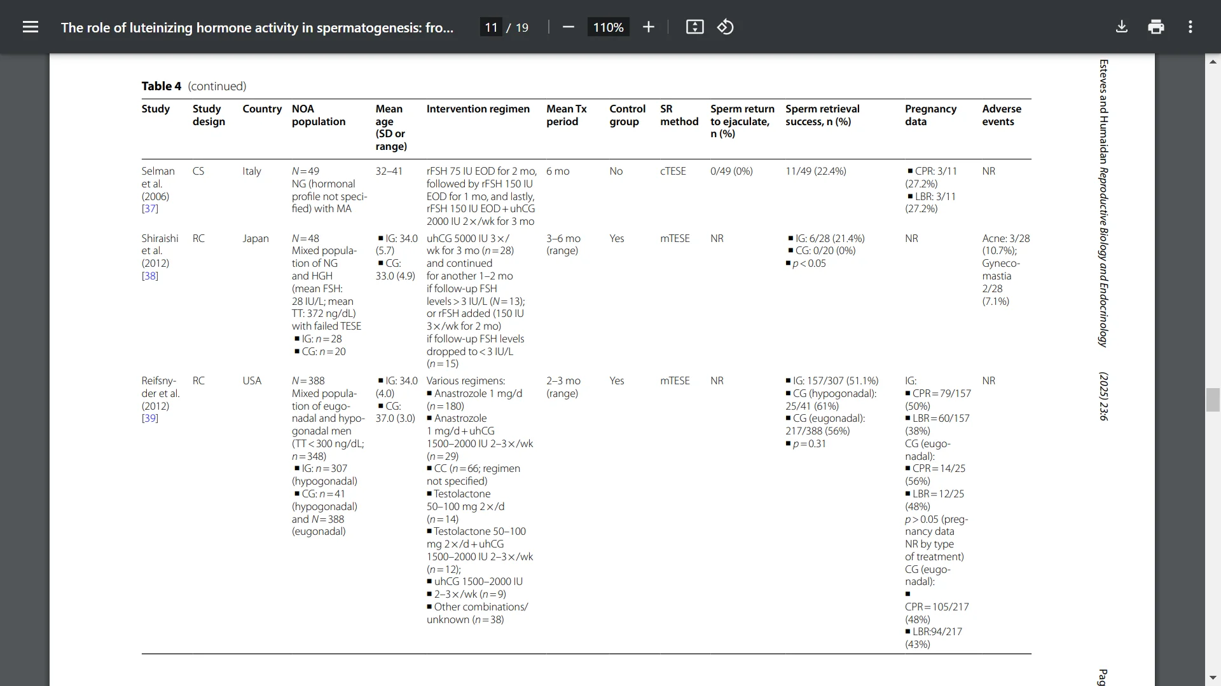Screen dimensions: 1221x686
Task: Click the 'cTESE' SR method cell
Action: coord(673,171)
